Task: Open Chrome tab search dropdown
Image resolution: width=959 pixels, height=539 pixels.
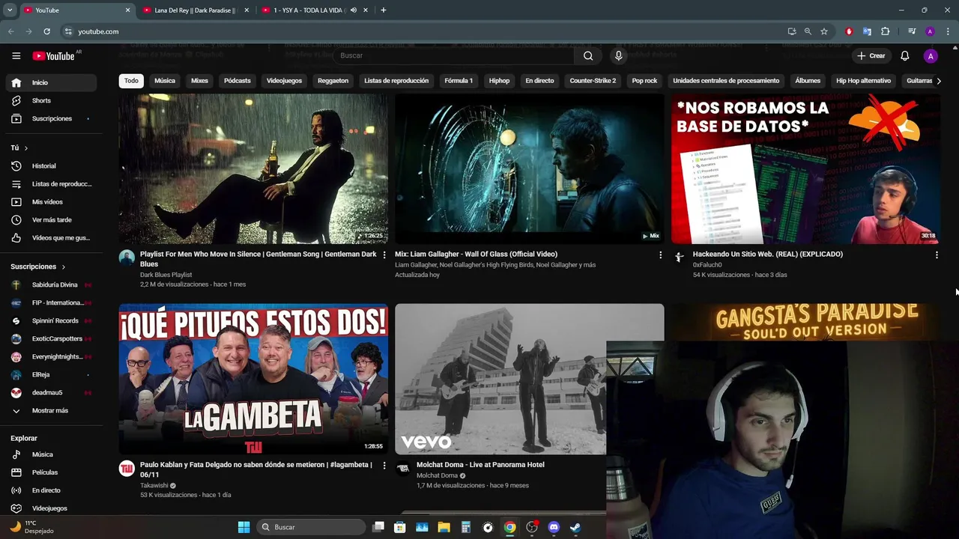Action: point(10,10)
